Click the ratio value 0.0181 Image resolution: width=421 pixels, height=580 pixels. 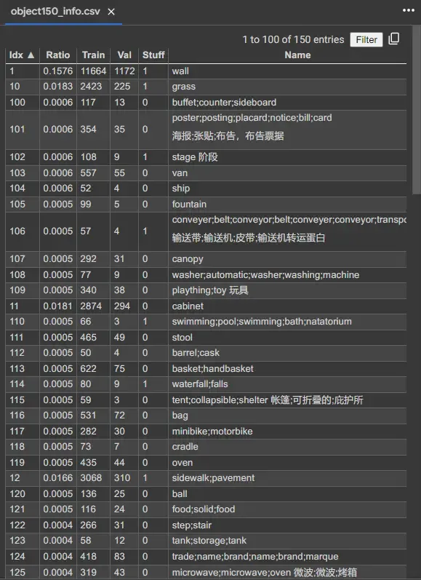click(57, 306)
